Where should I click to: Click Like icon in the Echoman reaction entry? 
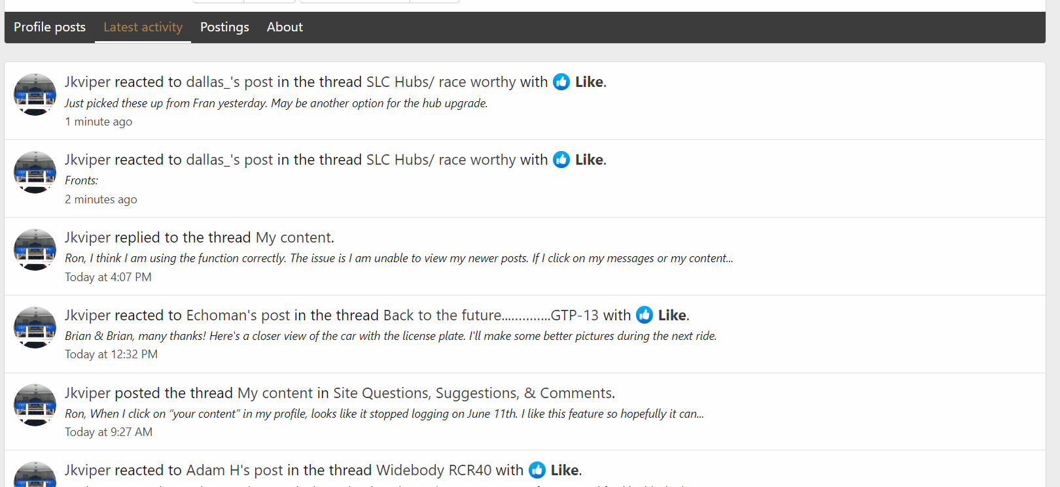click(x=645, y=315)
